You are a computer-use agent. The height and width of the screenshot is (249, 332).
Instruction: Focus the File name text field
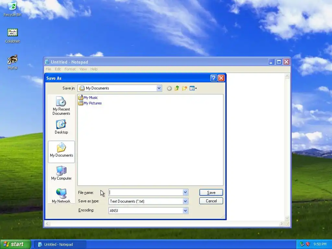point(146,192)
